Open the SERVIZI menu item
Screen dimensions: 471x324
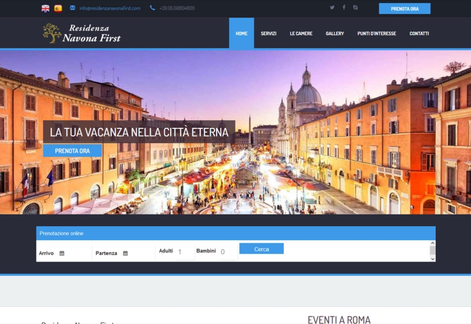pyautogui.click(x=268, y=34)
